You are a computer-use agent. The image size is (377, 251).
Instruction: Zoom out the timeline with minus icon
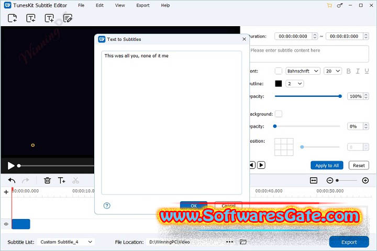330,180
